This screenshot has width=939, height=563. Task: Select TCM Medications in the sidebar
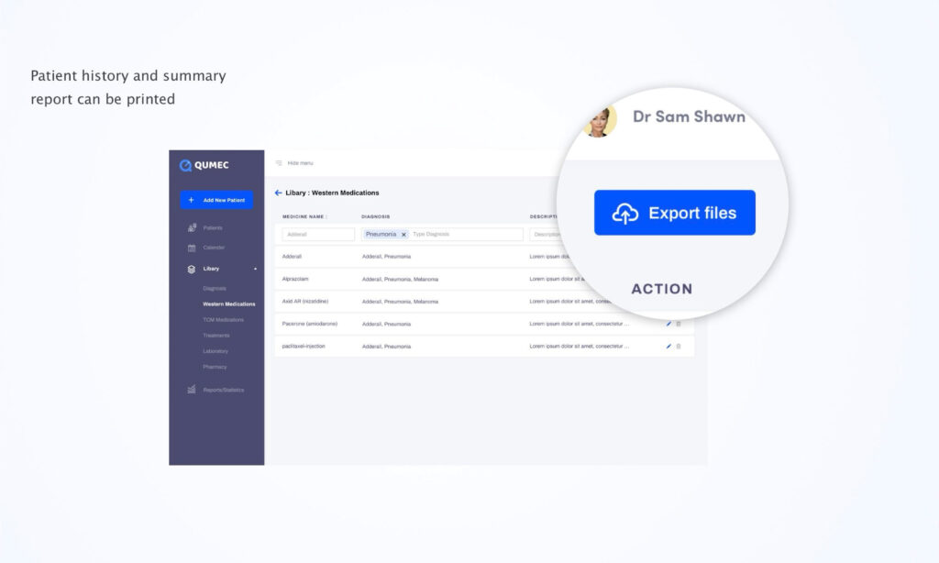coord(223,320)
